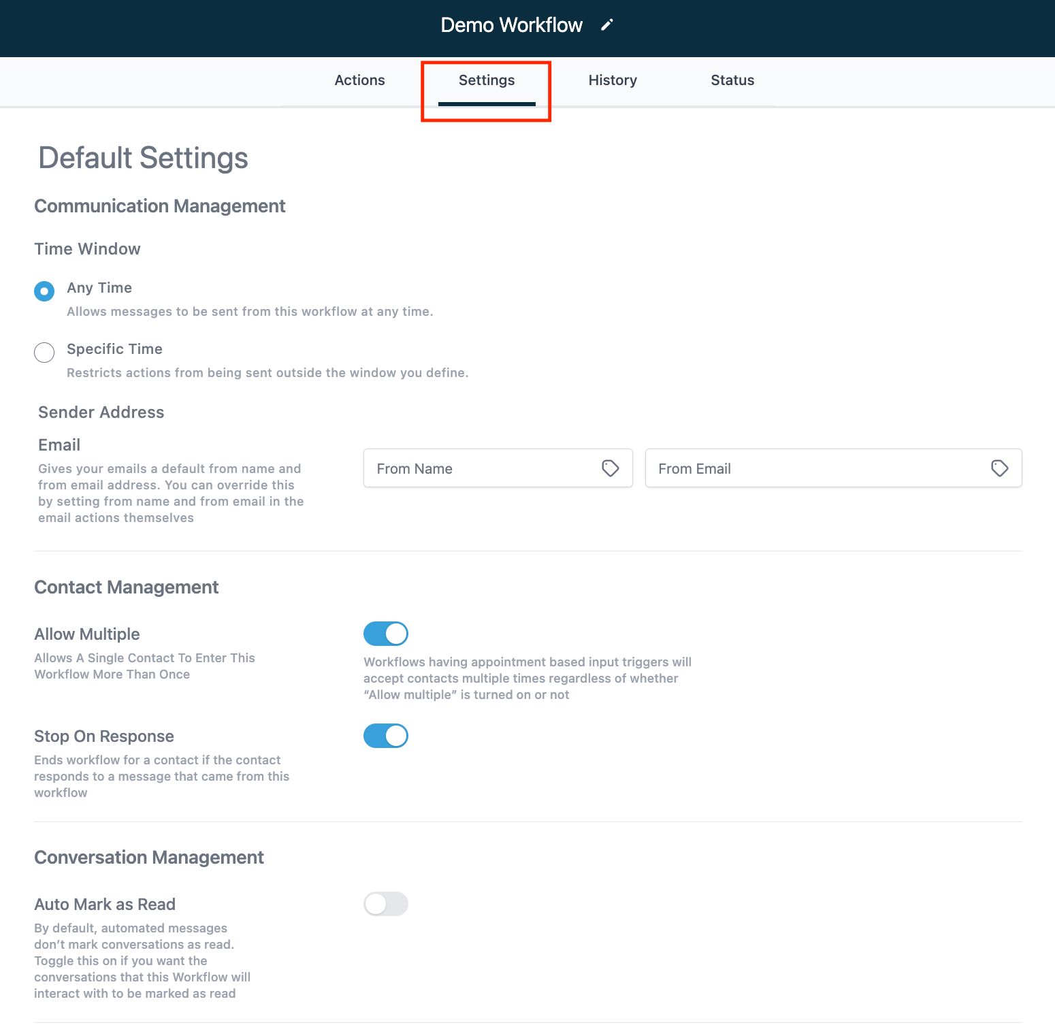Select the Settings tab
The height and width of the screenshot is (1025, 1055).
point(486,80)
